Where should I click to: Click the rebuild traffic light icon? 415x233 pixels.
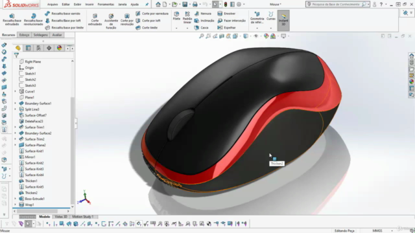(x=226, y=5)
